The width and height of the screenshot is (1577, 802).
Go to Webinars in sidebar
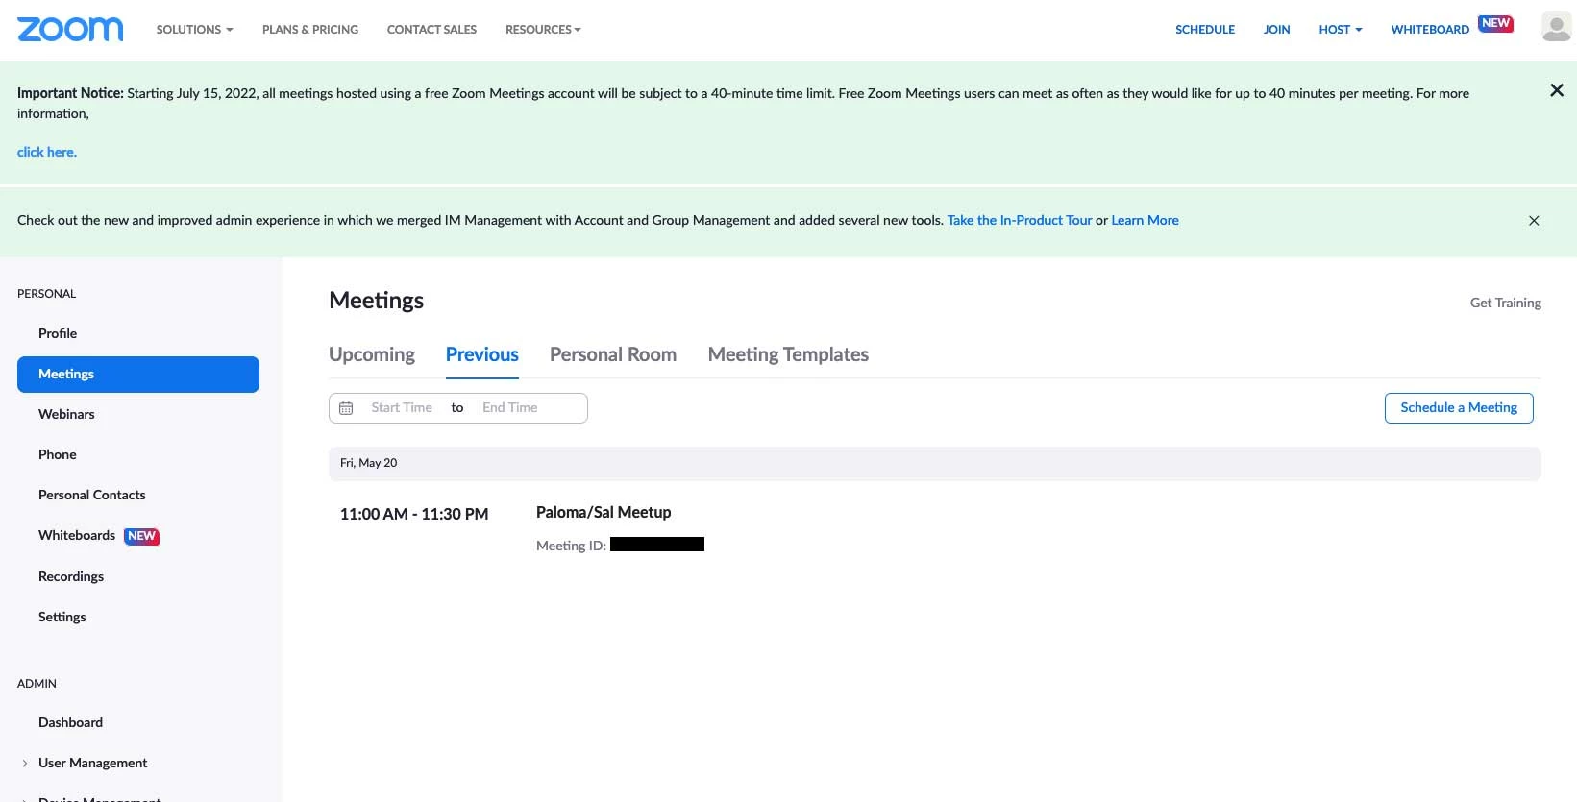66,414
